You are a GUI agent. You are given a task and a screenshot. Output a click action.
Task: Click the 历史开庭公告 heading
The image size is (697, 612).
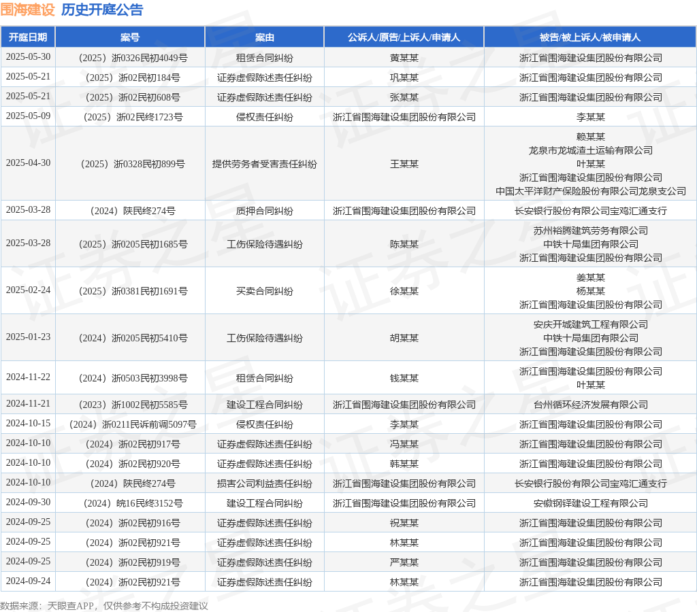(x=102, y=10)
